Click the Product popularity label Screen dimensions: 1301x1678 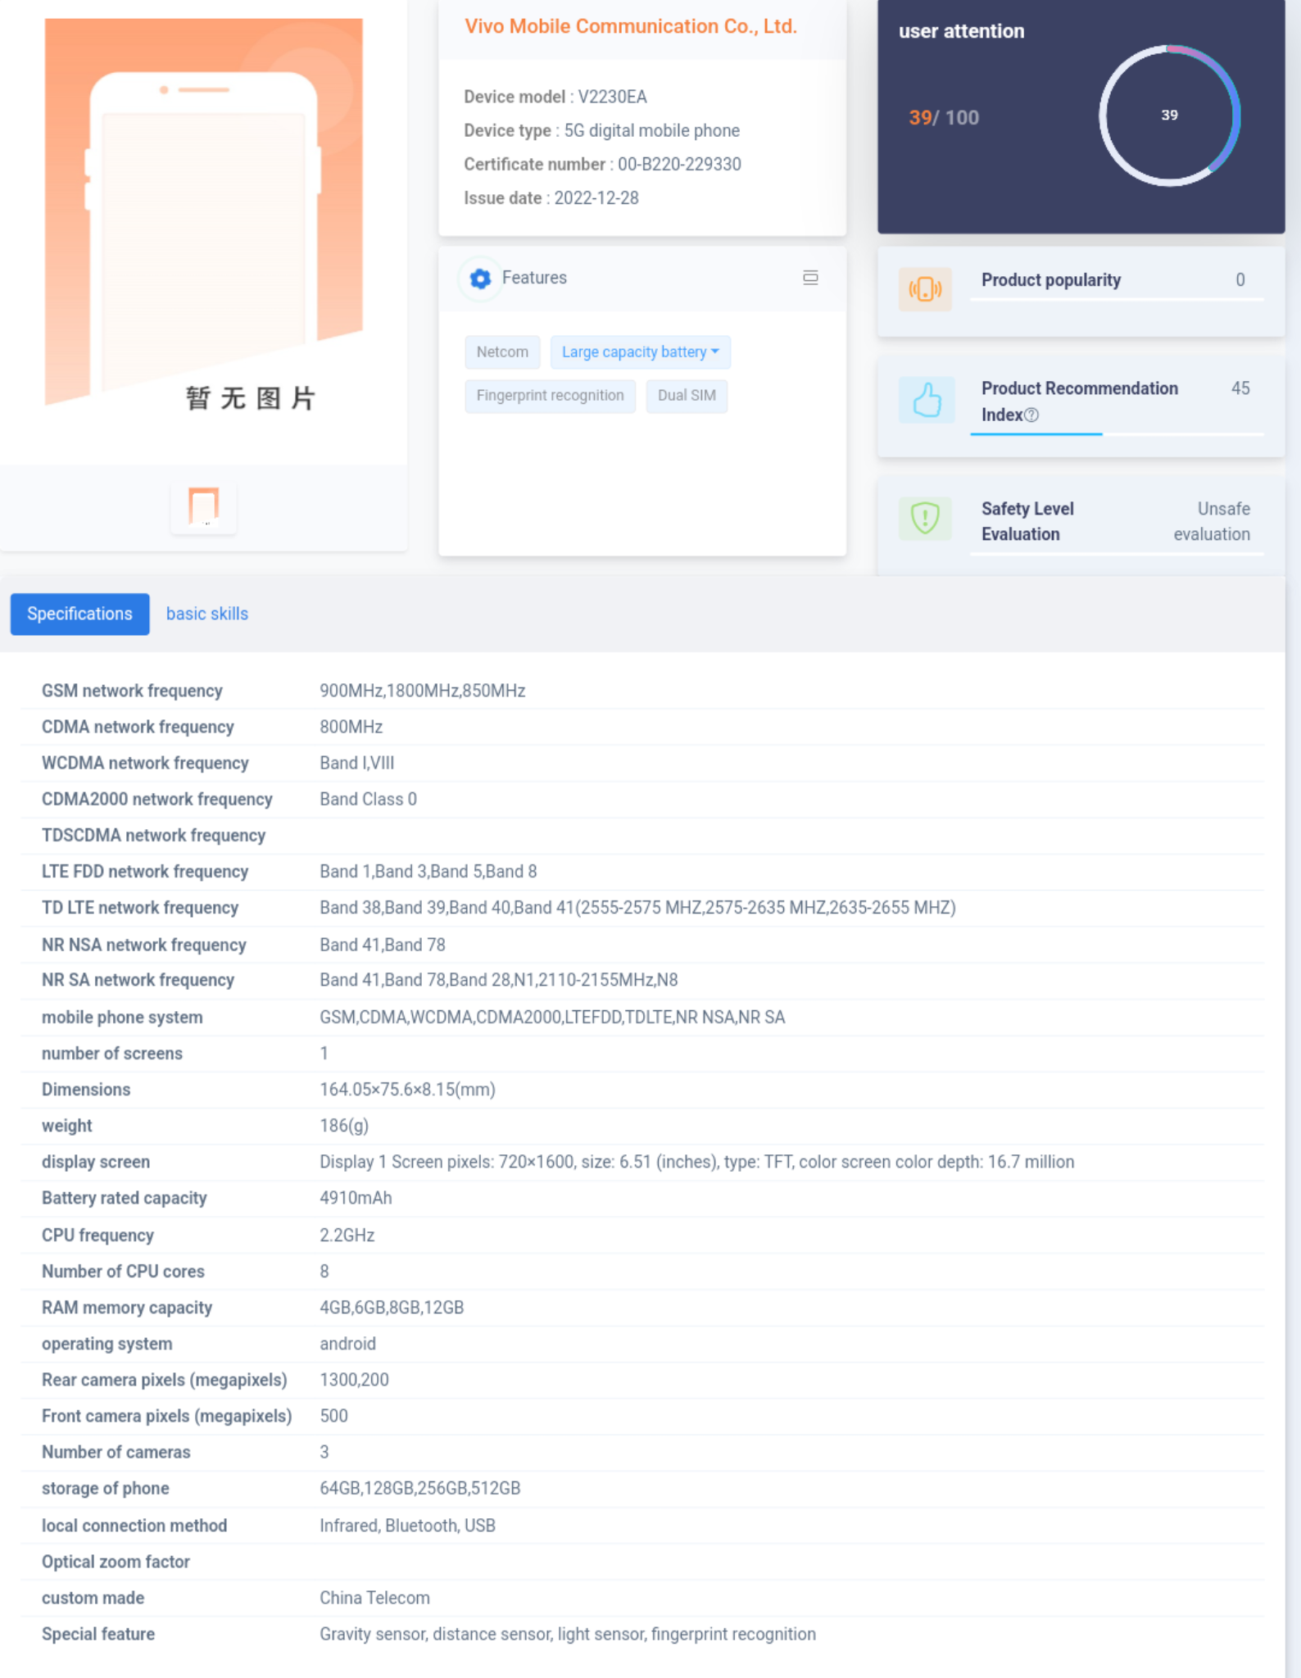click(x=1051, y=280)
